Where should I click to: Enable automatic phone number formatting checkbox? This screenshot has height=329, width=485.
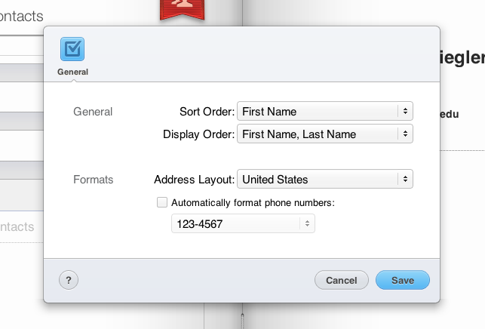(162, 202)
